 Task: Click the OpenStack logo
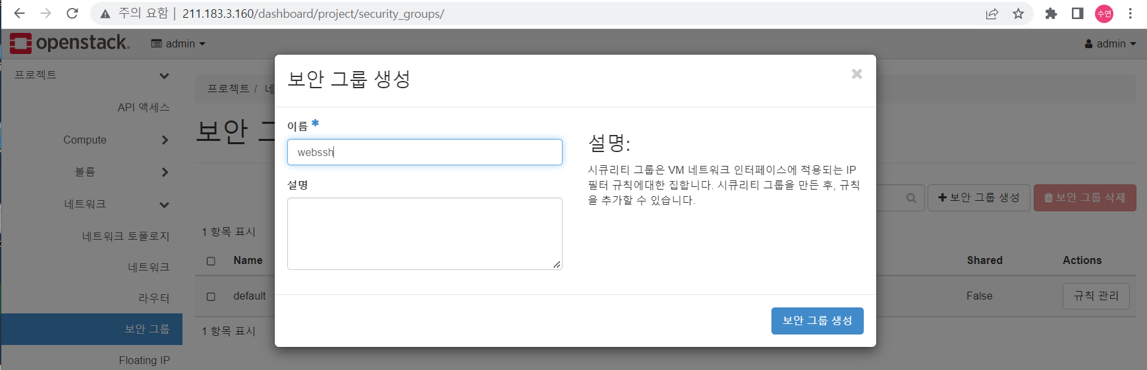click(69, 43)
